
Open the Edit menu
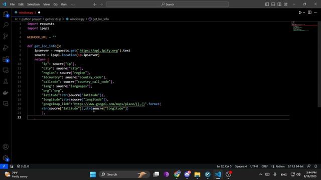pos(21,4)
